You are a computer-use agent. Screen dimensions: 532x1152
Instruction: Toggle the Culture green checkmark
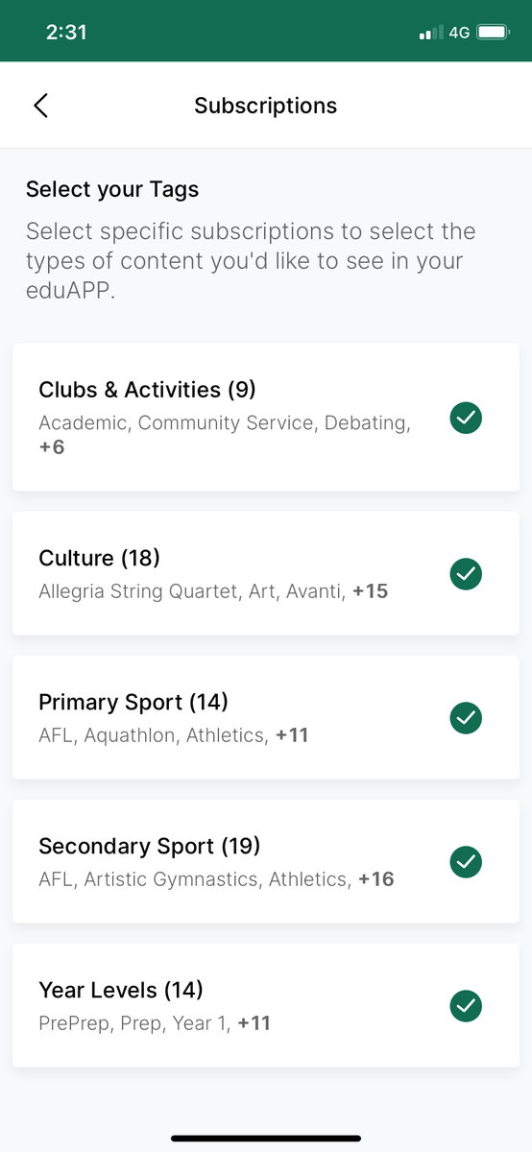point(466,573)
